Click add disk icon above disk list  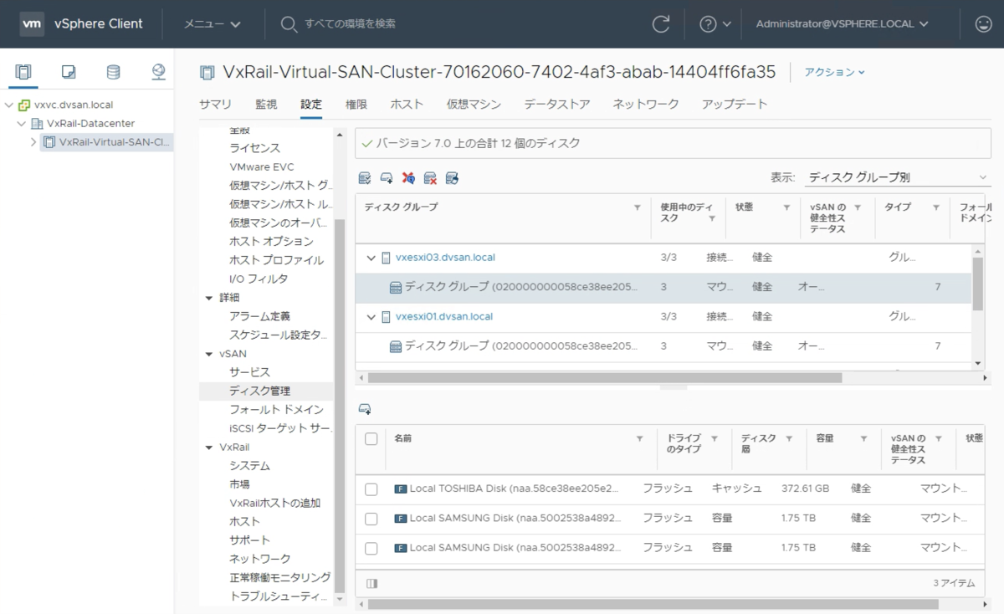pyautogui.click(x=365, y=409)
